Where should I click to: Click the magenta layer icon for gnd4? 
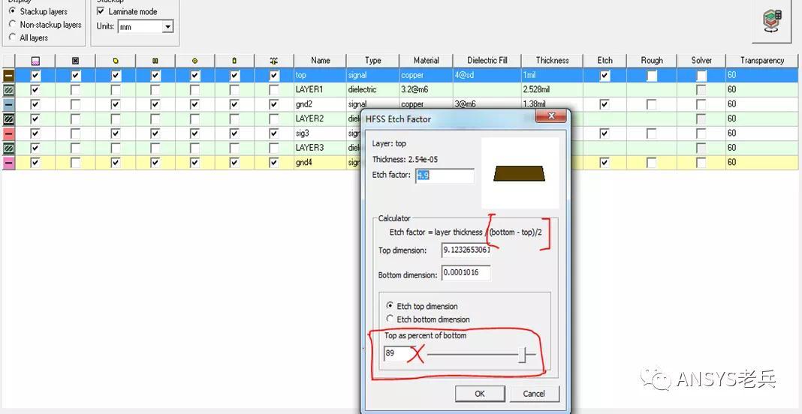pos(9,163)
